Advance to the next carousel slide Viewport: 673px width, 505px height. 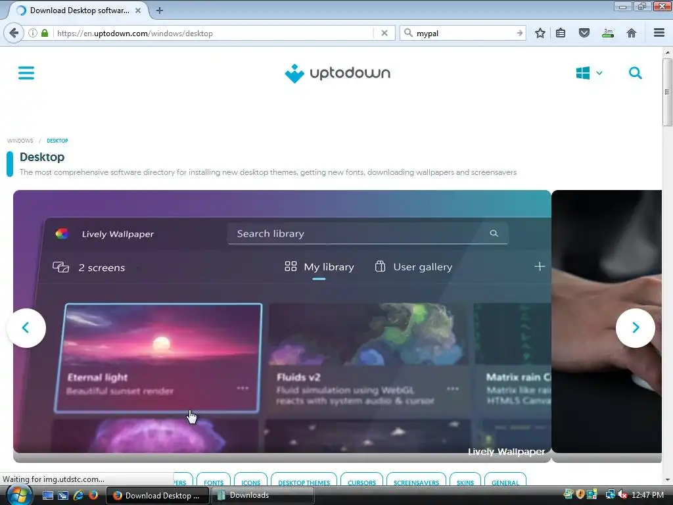tap(636, 327)
